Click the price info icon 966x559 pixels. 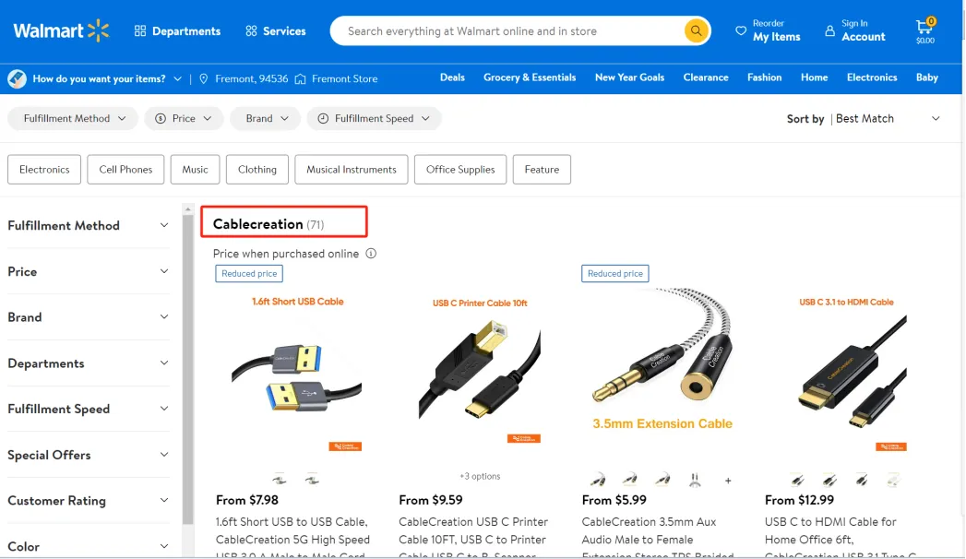[371, 254]
